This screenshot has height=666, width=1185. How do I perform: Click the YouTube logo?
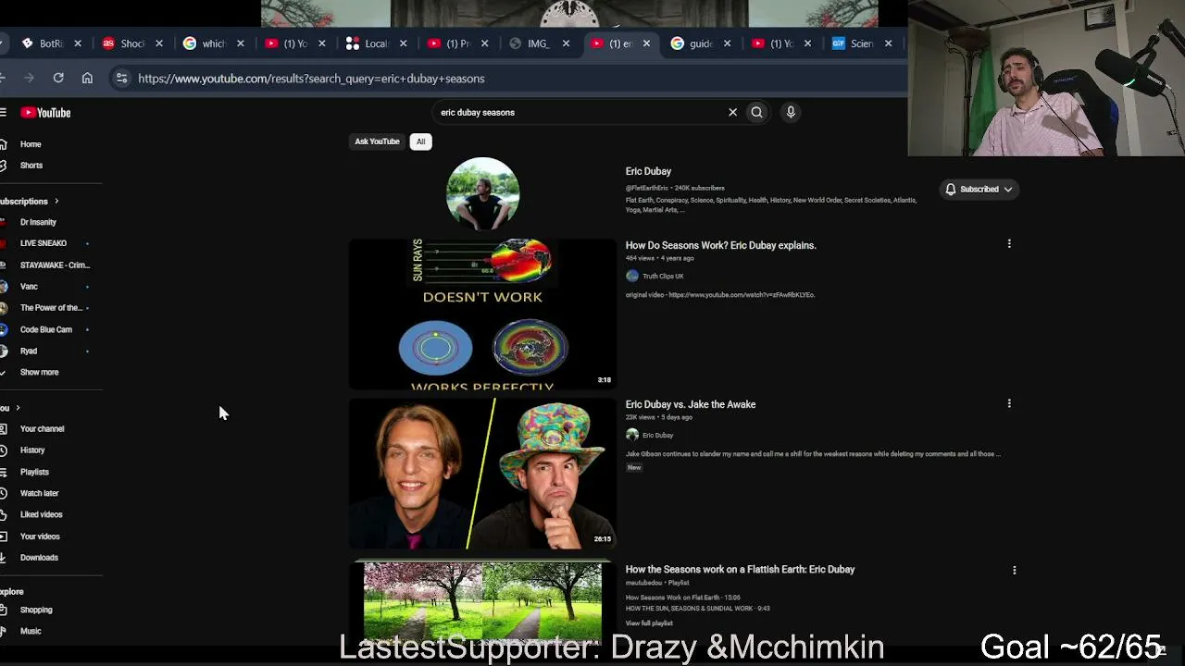(46, 113)
